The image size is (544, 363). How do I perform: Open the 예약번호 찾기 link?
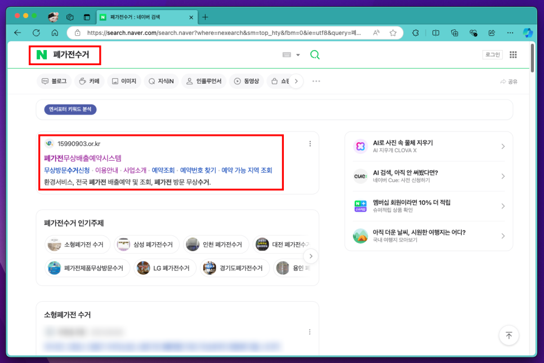coord(198,170)
